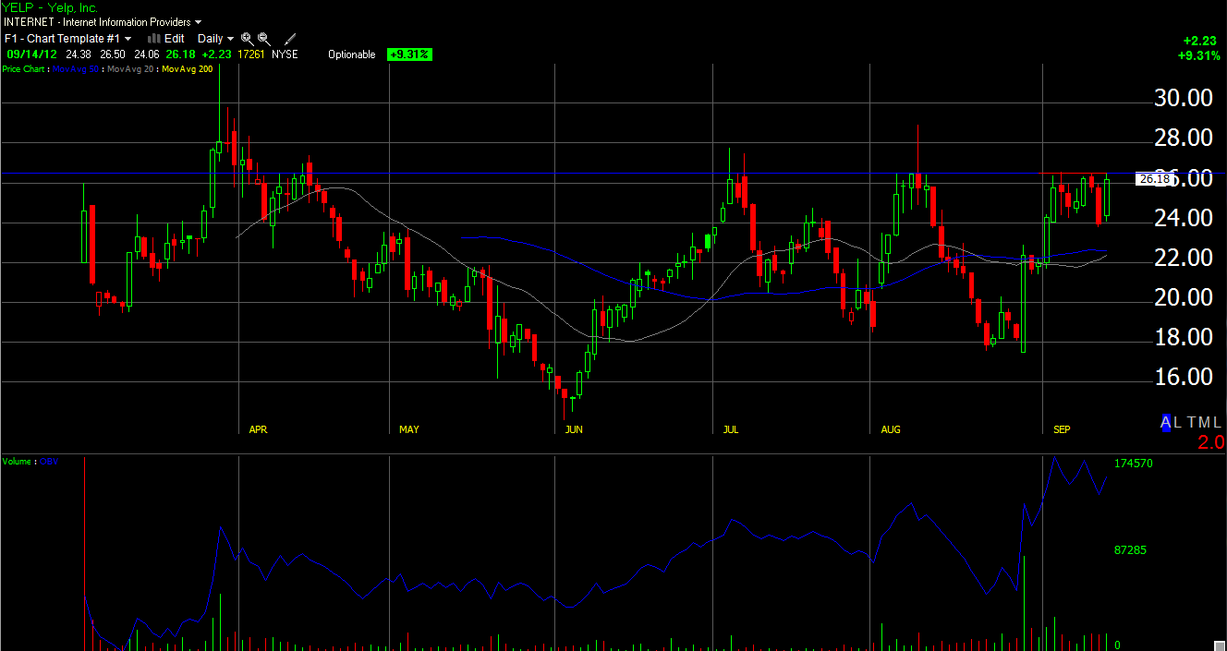This screenshot has width=1227, height=651.
Task: Expand the Daily timeframe dropdown
Action: point(214,39)
